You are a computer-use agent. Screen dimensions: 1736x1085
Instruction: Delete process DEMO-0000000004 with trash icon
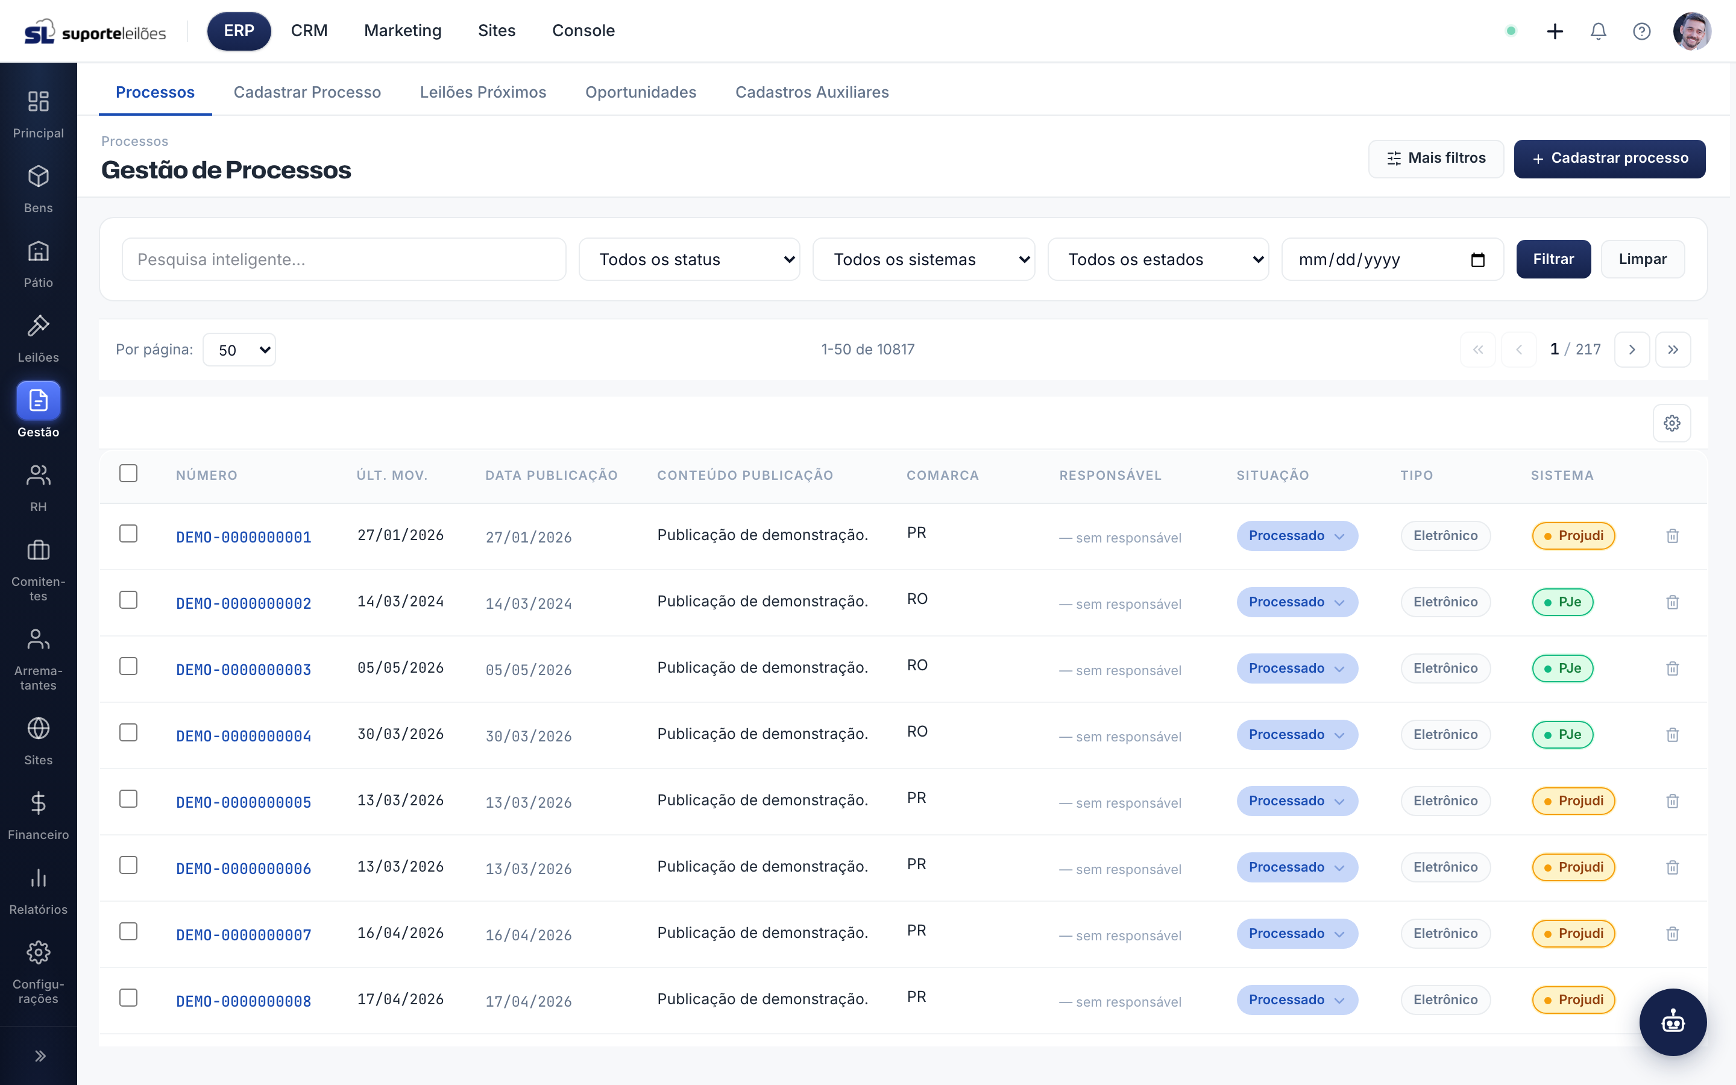[1672, 735]
